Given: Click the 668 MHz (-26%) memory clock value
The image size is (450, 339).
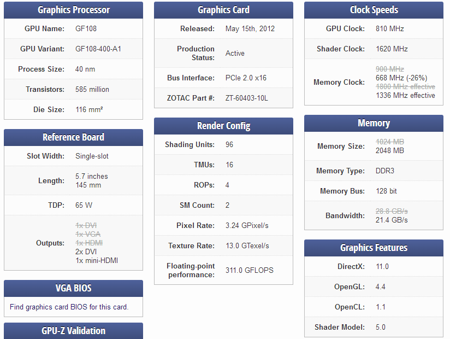Looking at the screenshot, I should [401, 78].
